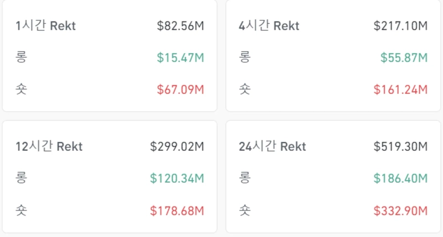
Task: Select the $82.56M one-hour total
Action: [x=181, y=26]
